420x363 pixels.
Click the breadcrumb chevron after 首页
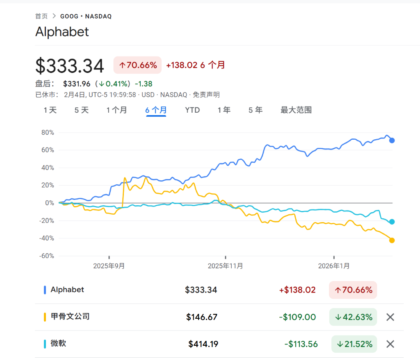point(54,16)
